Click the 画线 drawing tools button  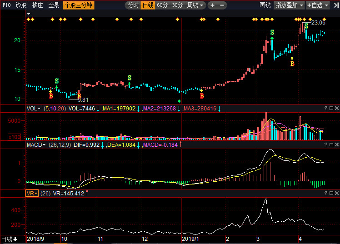[x=265, y=5]
